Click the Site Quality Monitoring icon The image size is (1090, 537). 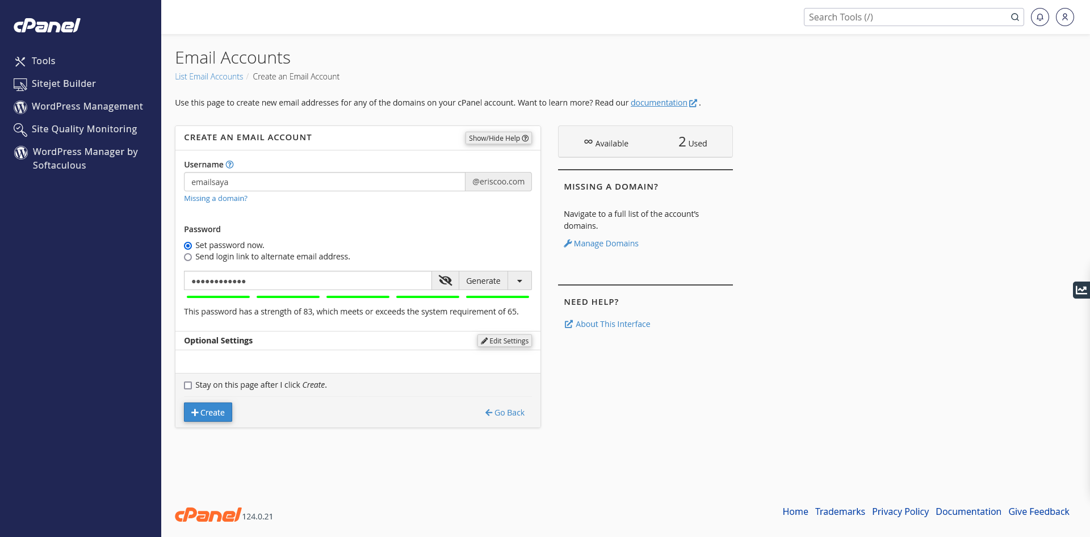pyautogui.click(x=20, y=129)
